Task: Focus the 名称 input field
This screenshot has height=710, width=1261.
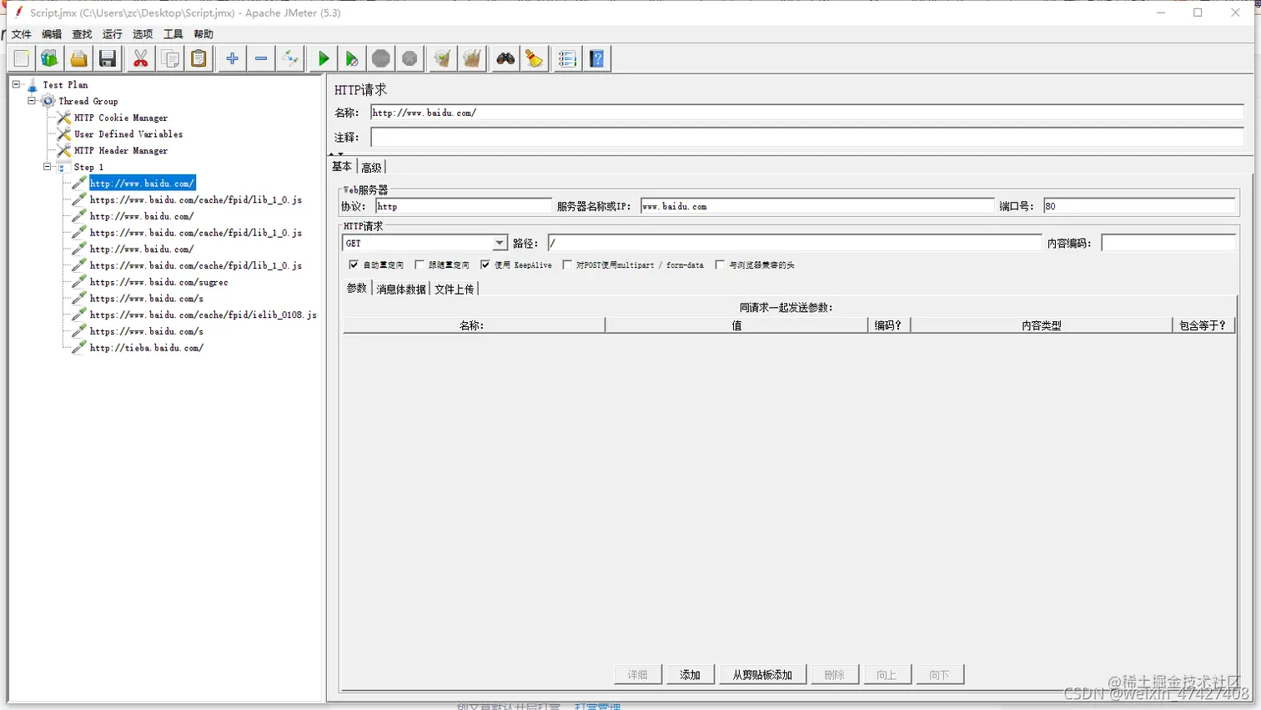Action: point(807,113)
